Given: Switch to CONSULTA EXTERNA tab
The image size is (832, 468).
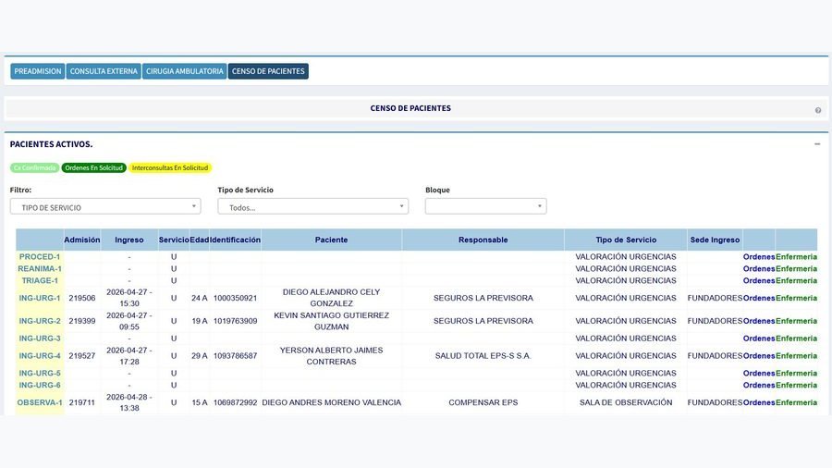Looking at the screenshot, I should pyautogui.click(x=104, y=71).
